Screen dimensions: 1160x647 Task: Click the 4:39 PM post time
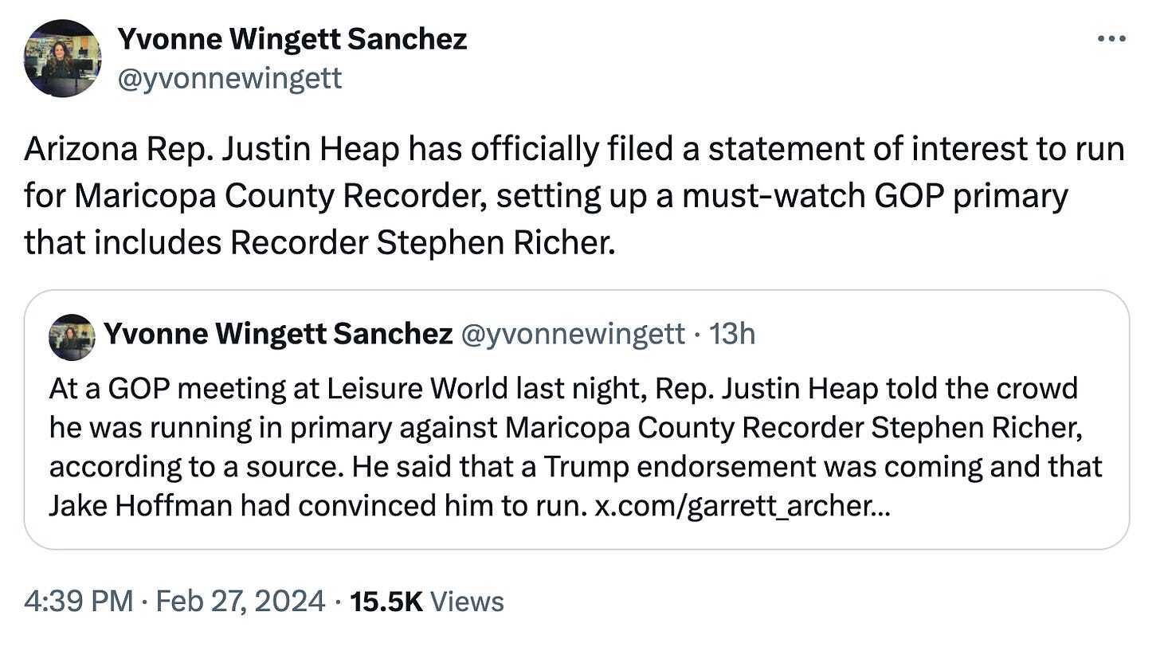(78, 601)
